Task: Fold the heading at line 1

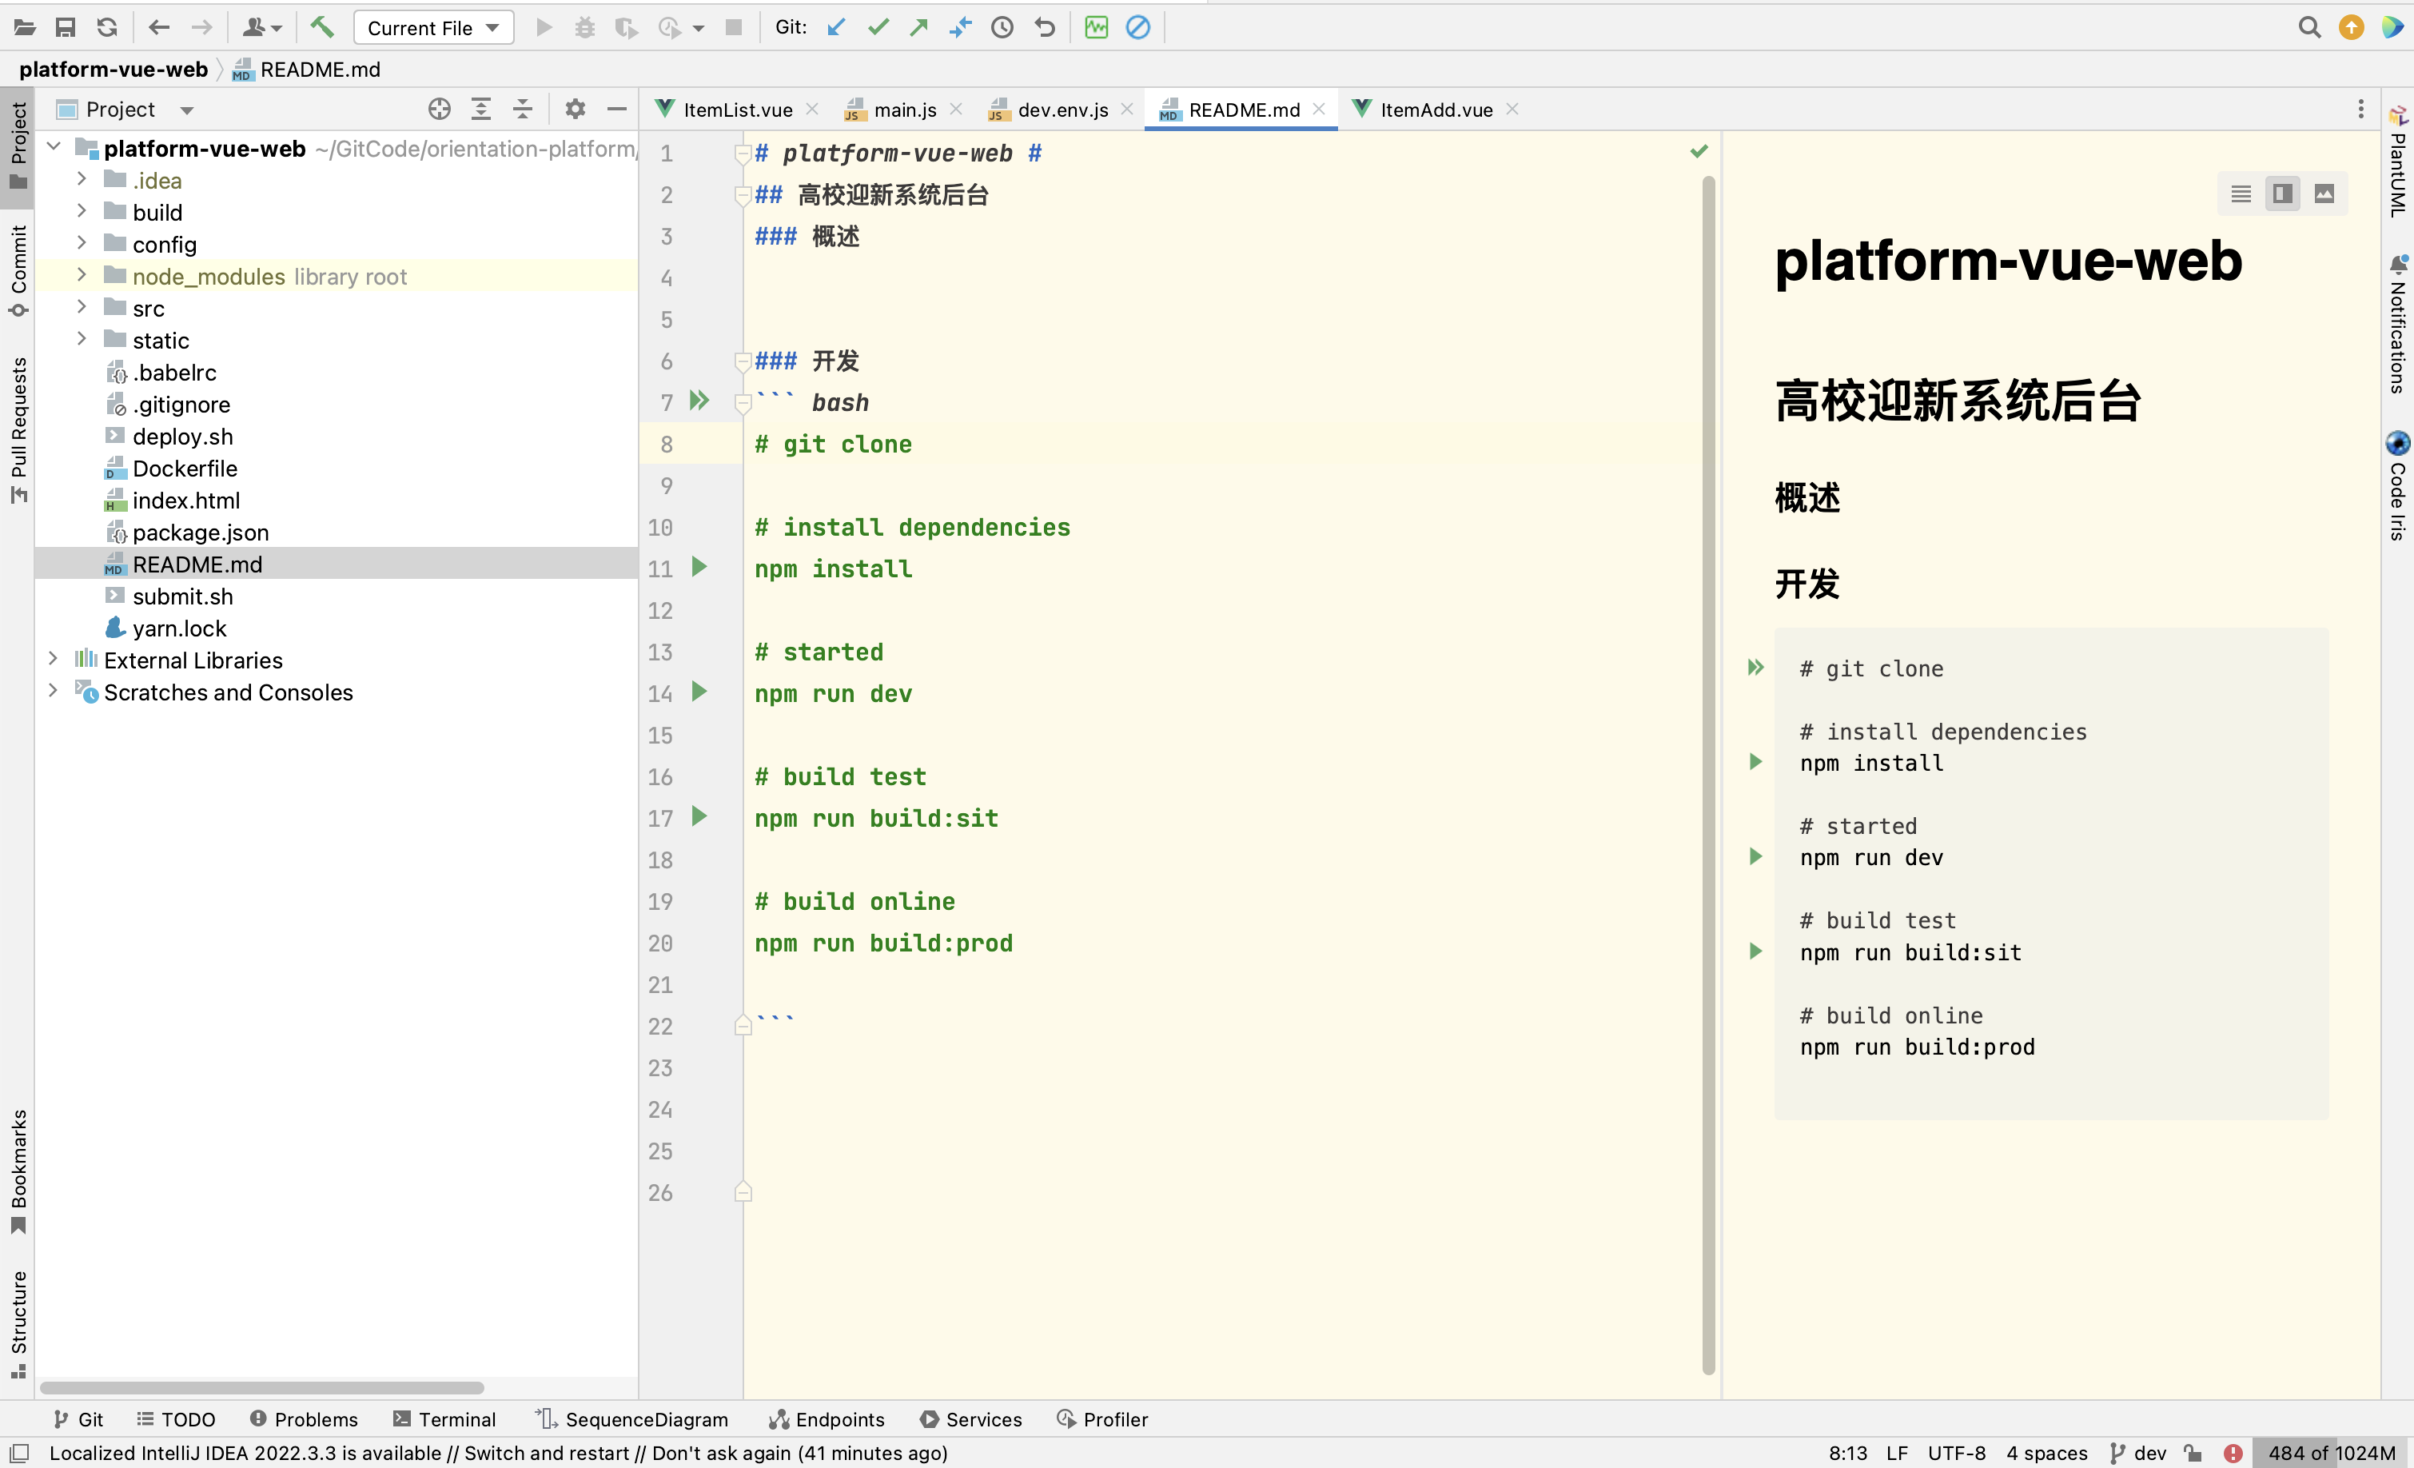Action: (x=743, y=154)
